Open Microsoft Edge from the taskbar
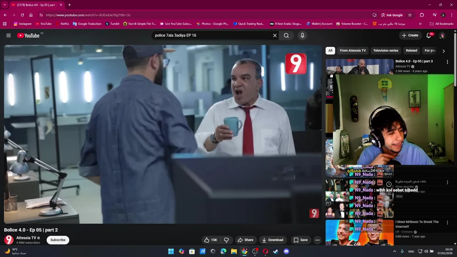Image resolution: width=457 pixels, height=257 pixels. [x=224, y=251]
